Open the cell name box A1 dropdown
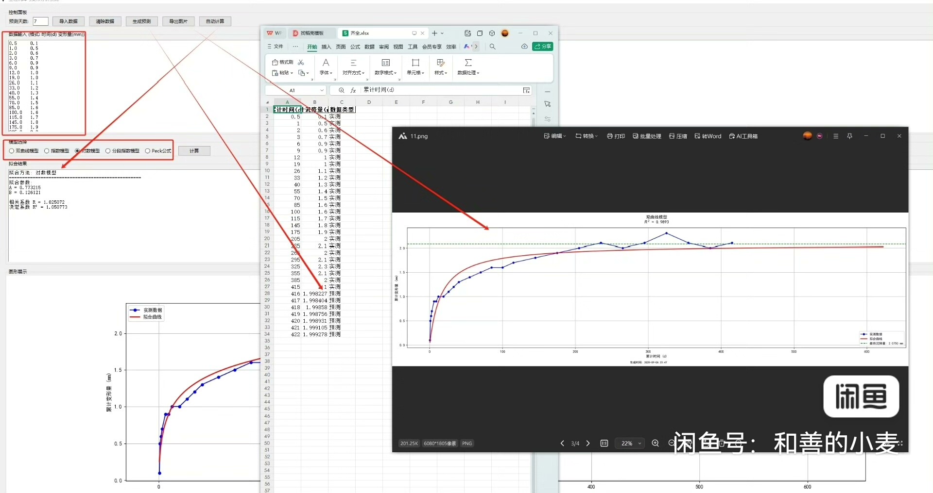 coord(322,90)
